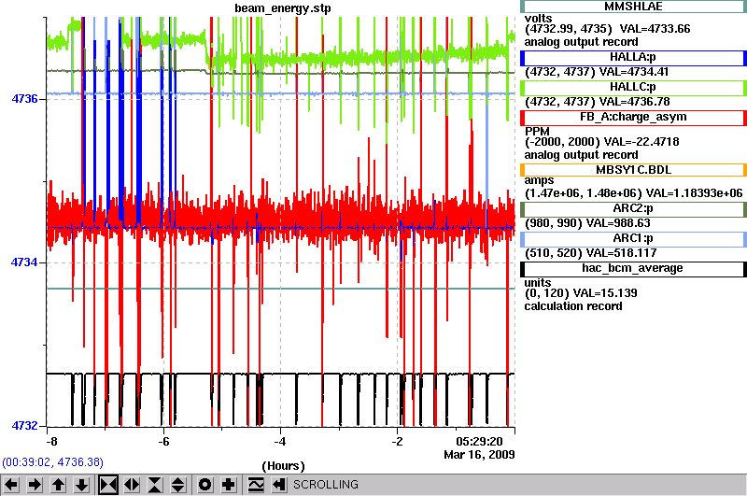The width and height of the screenshot is (747, 496).
Task: Click the 'amps' units label
Action: 540,180
